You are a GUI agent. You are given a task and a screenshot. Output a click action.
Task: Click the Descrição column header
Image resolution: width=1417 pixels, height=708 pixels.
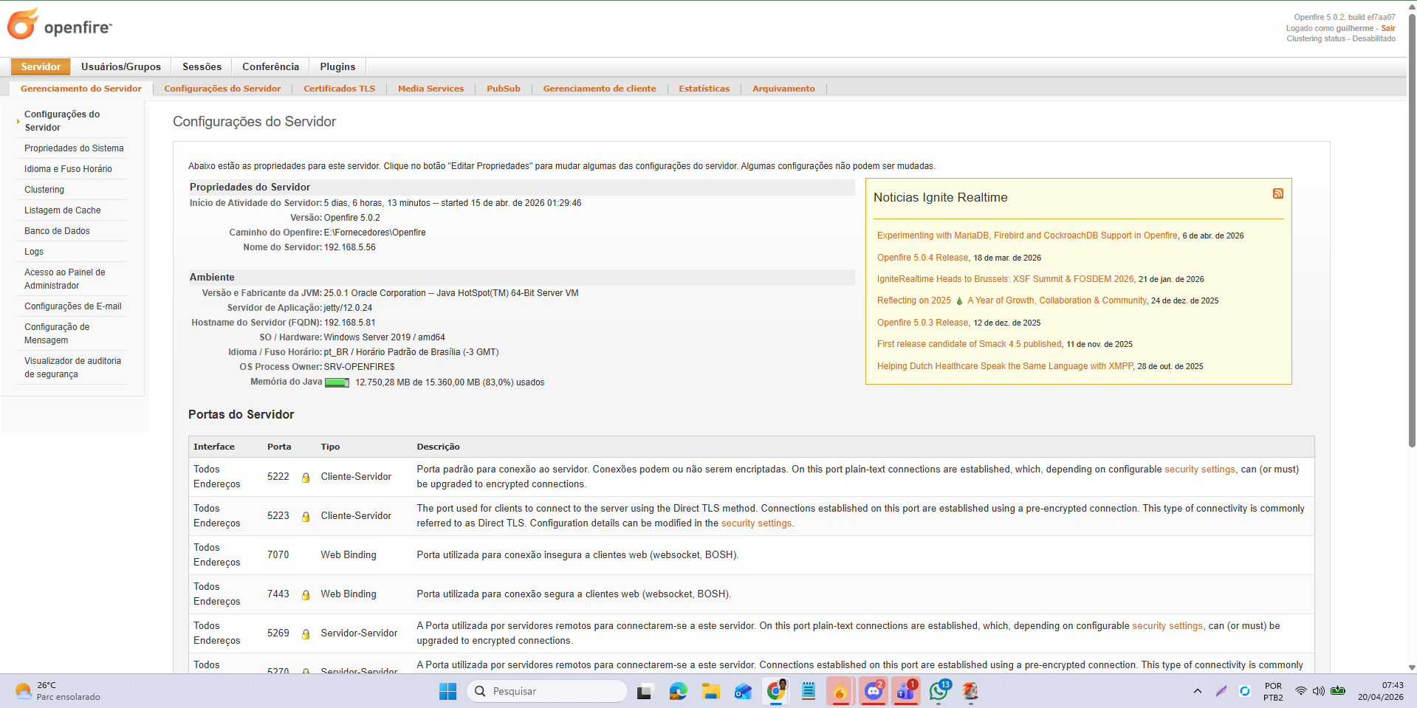coord(438,447)
